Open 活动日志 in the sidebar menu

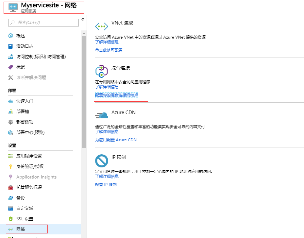[25, 46]
